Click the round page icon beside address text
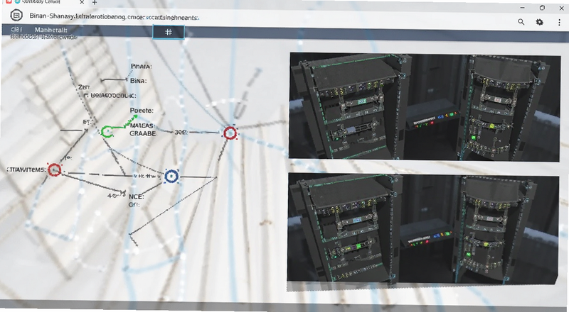 pyautogui.click(x=16, y=15)
